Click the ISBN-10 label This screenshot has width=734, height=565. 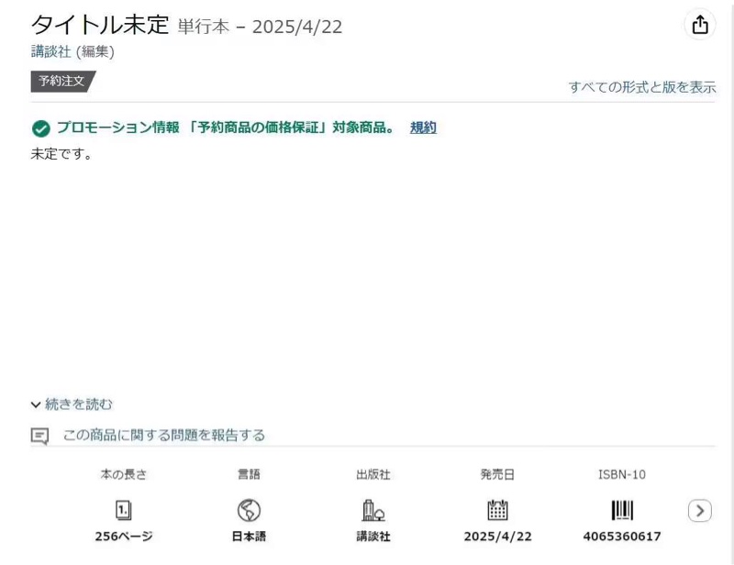622,475
